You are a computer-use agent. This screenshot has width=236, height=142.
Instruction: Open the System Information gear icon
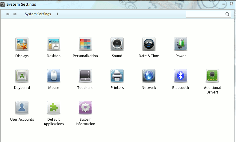[85, 108]
